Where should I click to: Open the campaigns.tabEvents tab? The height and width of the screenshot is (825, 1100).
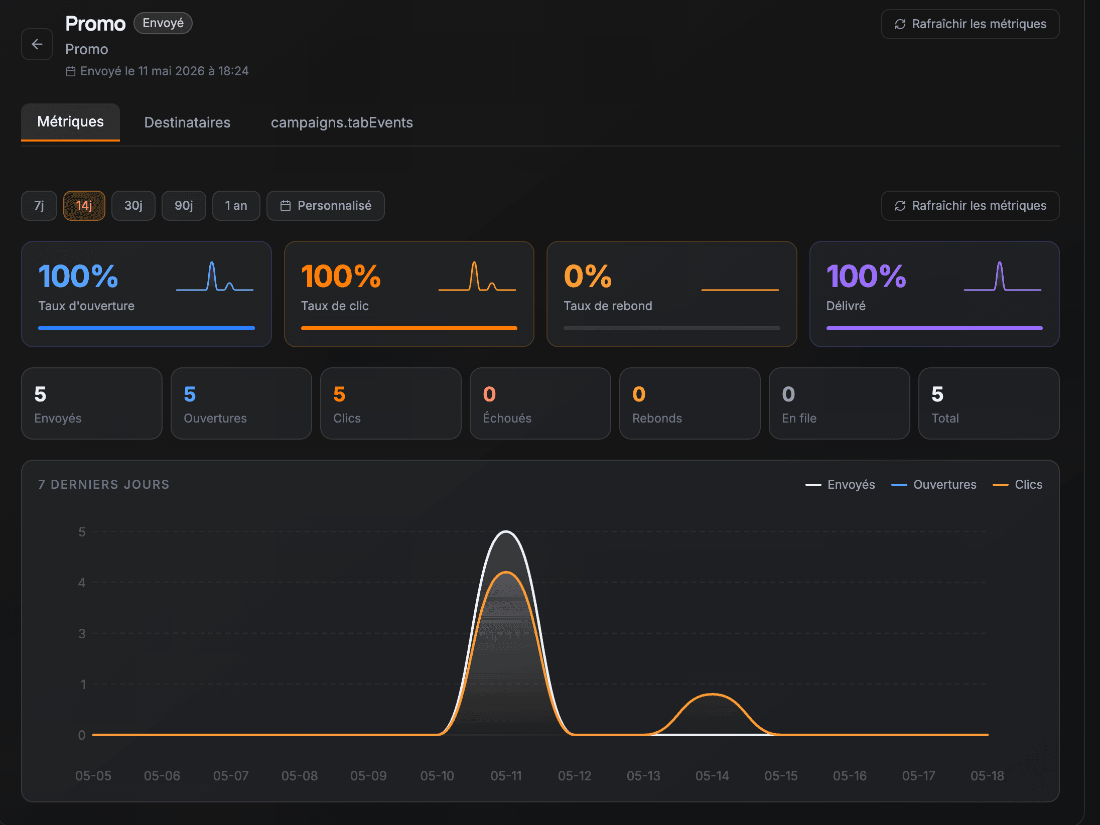[x=342, y=122]
